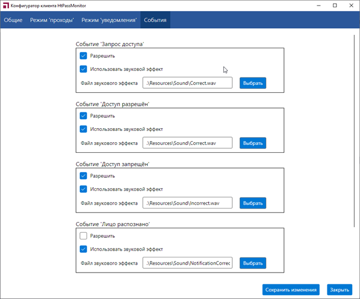Browse sound file for 'Доступ запрещён' event
The width and height of the screenshot is (360, 299).
click(253, 203)
